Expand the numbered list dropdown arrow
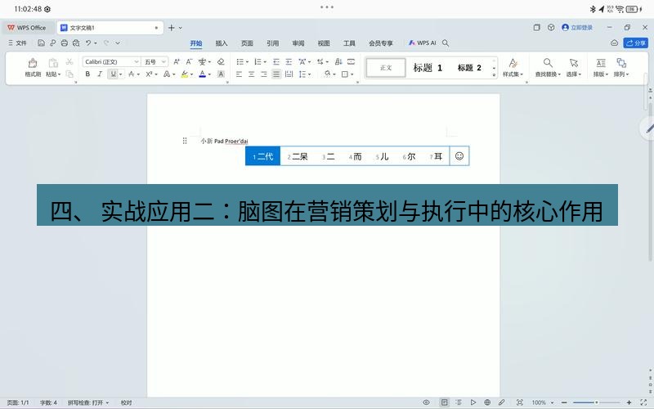This screenshot has width=654, height=409. (x=265, y=62)
